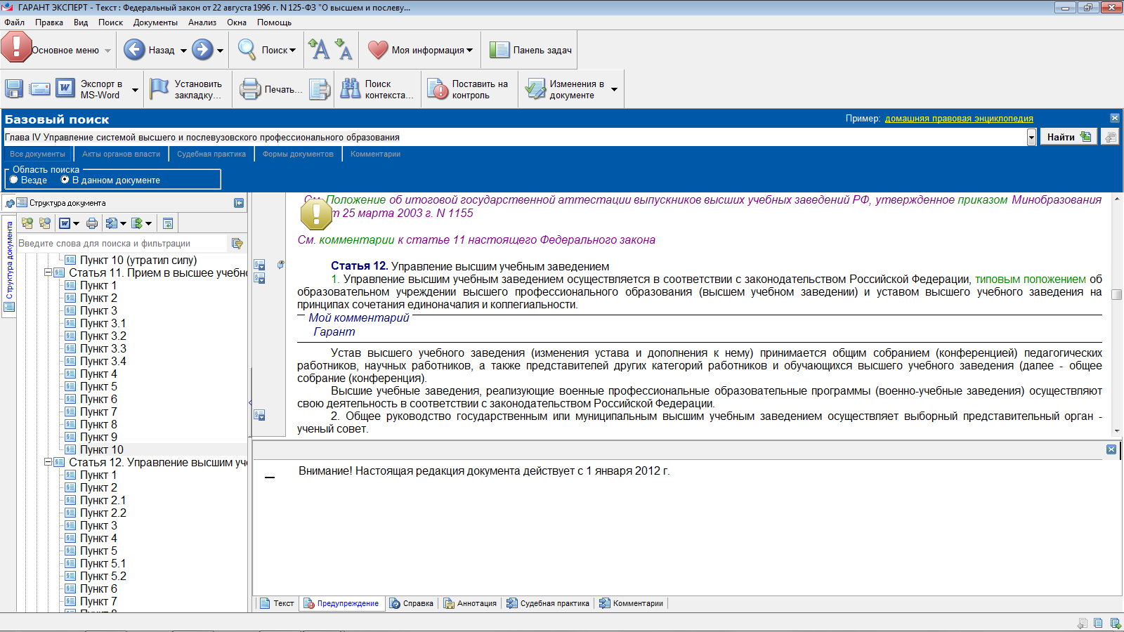Select Пункт 3.4 under Статья 11
This screenshot has width=1124, height=632.
(103, 361)
